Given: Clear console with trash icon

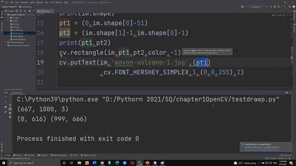Looking at the screenshot, I should [x=10, y=117].
